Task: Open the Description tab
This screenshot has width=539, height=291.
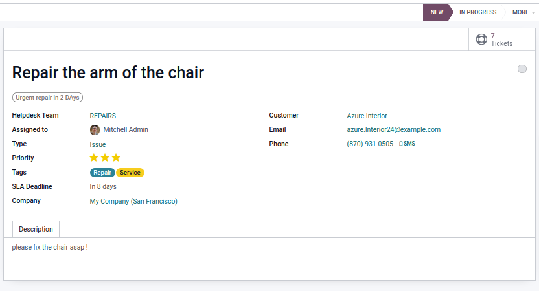Action: click(36, 229)
